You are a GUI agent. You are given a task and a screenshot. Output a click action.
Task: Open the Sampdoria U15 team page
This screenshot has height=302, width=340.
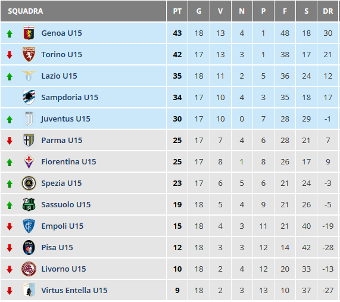70,98
